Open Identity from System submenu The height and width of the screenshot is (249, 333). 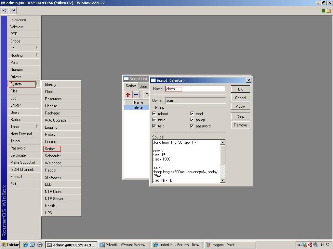point(61,85)
